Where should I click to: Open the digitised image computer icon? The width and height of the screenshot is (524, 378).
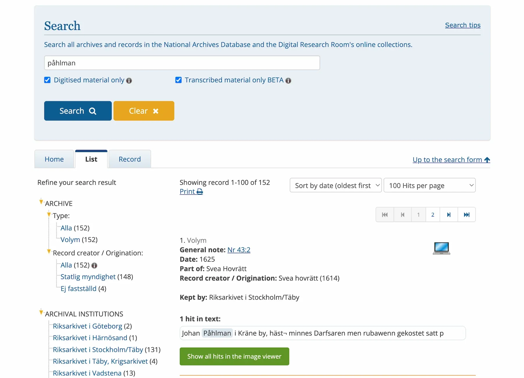441,248
